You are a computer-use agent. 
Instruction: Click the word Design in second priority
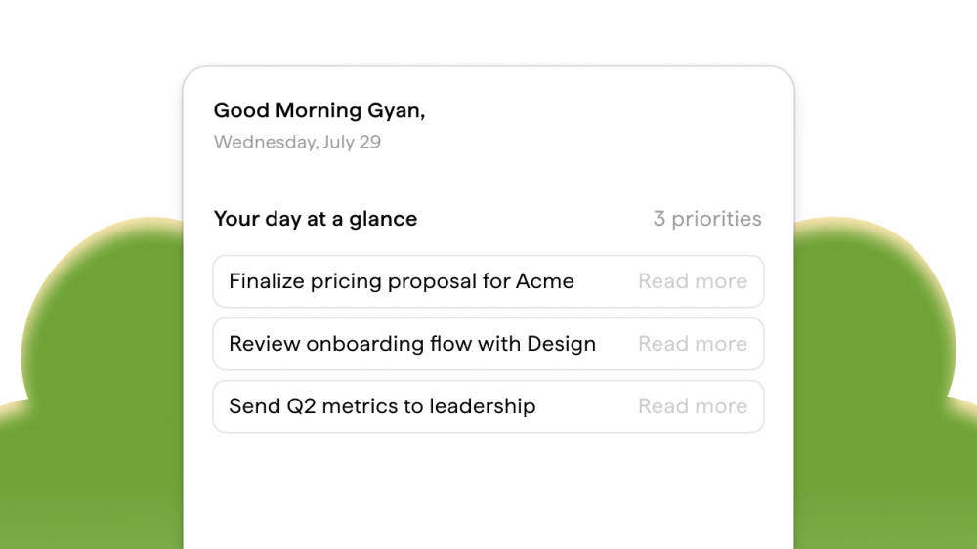(x=562, y=344)
